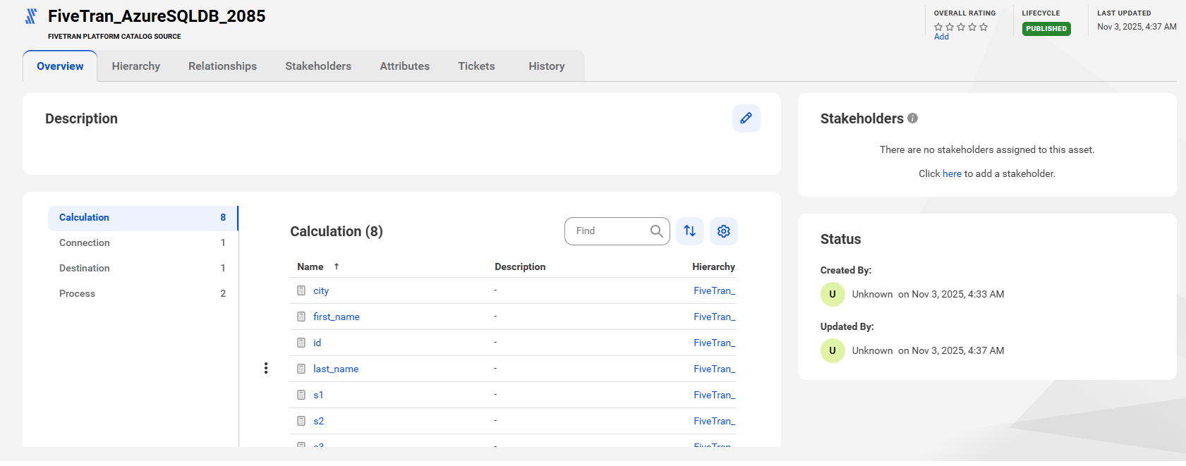Open the id calculation link
This screenshot has height=466, width=1186.
(317, 343)
